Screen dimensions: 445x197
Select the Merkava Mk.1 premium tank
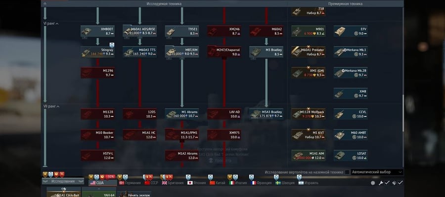(x=351, y=52)
